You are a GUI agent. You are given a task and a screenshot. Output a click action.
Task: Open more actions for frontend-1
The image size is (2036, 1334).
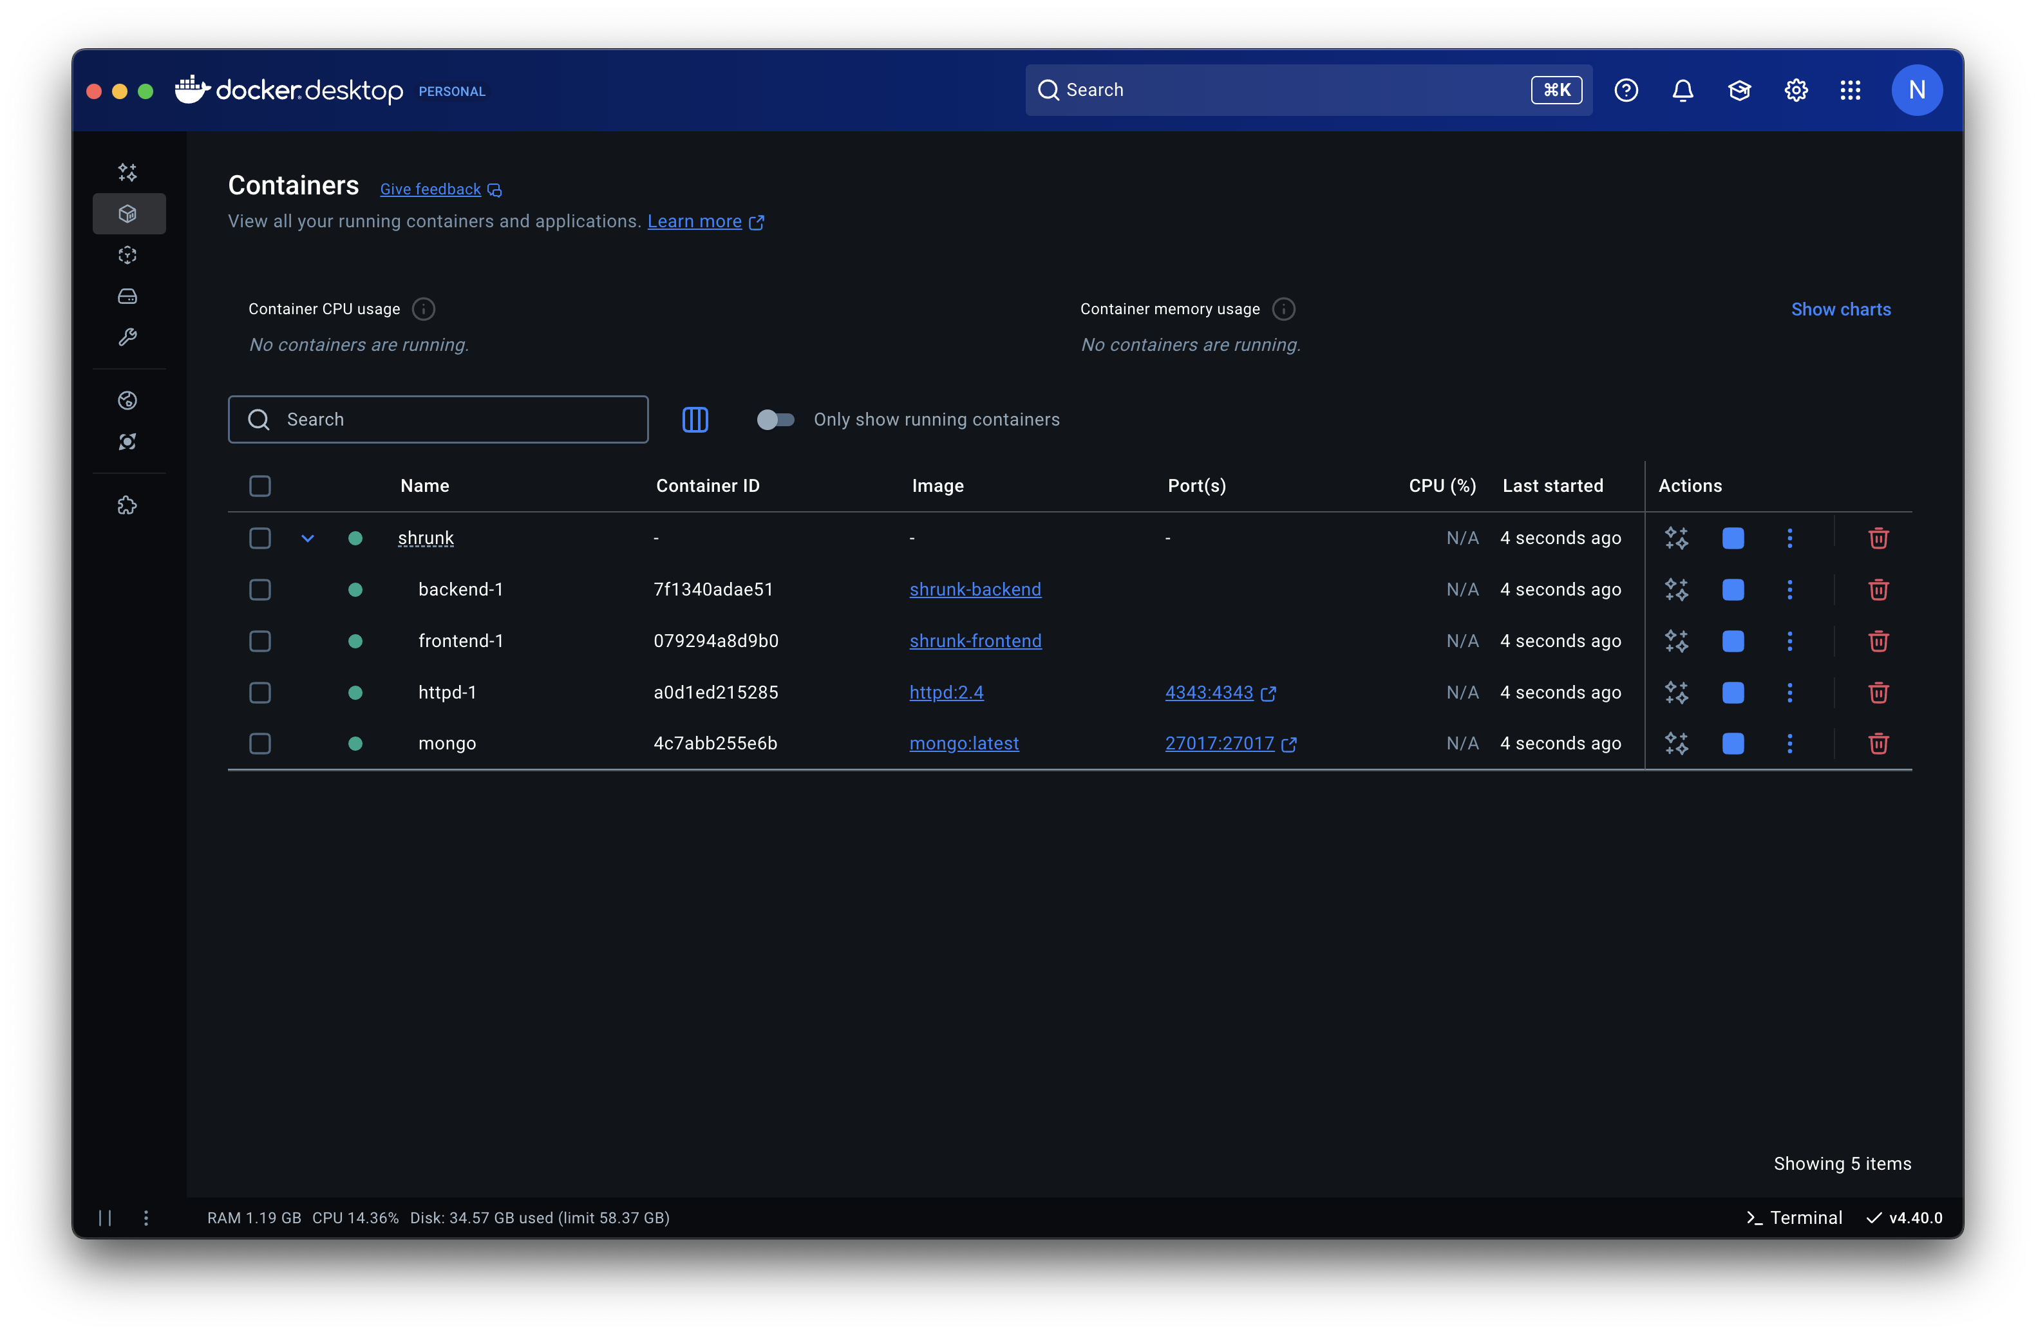(1789, 641)
